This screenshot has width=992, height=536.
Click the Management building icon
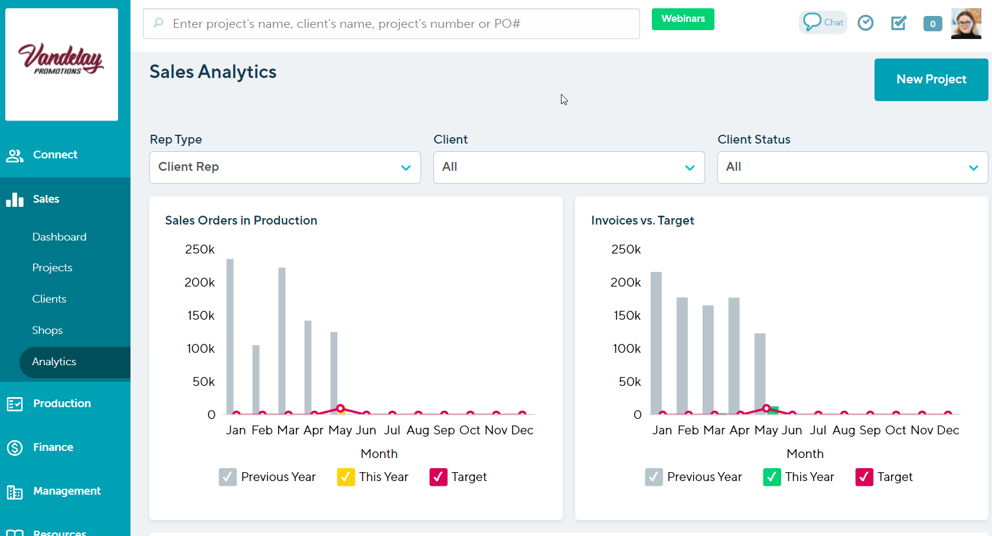click(15, 491)
